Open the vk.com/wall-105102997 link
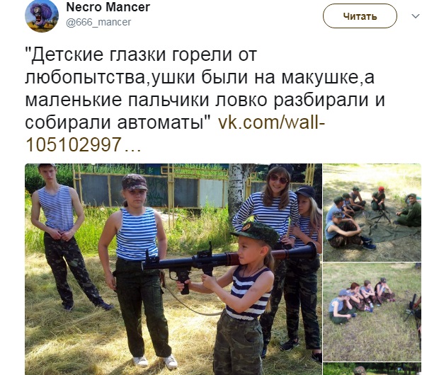Image resolution: width=422 pixels, height=375 pixels. coord(175,134)
